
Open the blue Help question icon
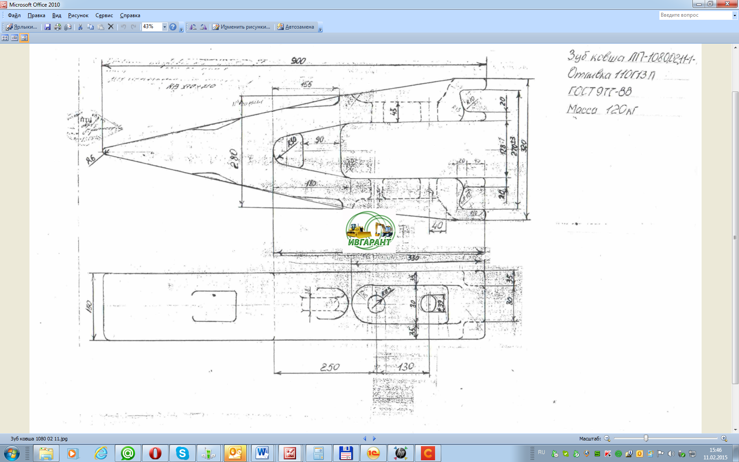pyautogui.click(x=173, y=27)
